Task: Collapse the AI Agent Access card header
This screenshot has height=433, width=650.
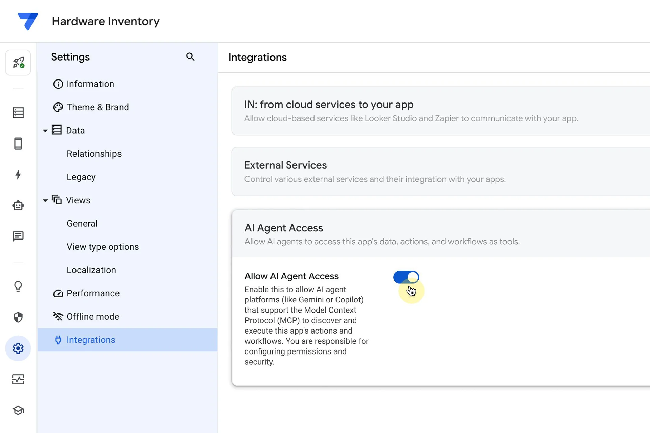Action: tap(441, 233)
